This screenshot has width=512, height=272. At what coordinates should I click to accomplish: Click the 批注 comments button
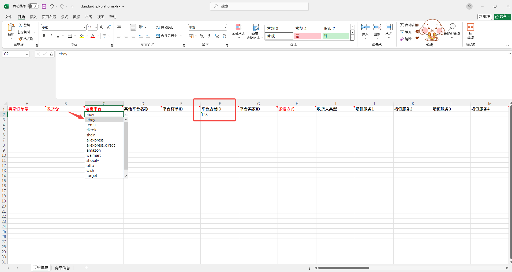coord(484,17)
